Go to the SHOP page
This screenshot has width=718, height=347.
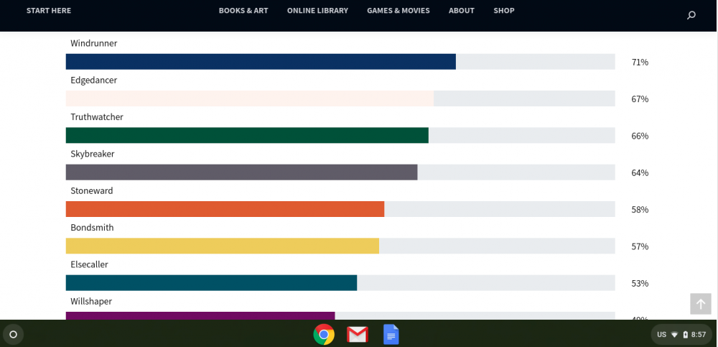[x=504, y=11]
